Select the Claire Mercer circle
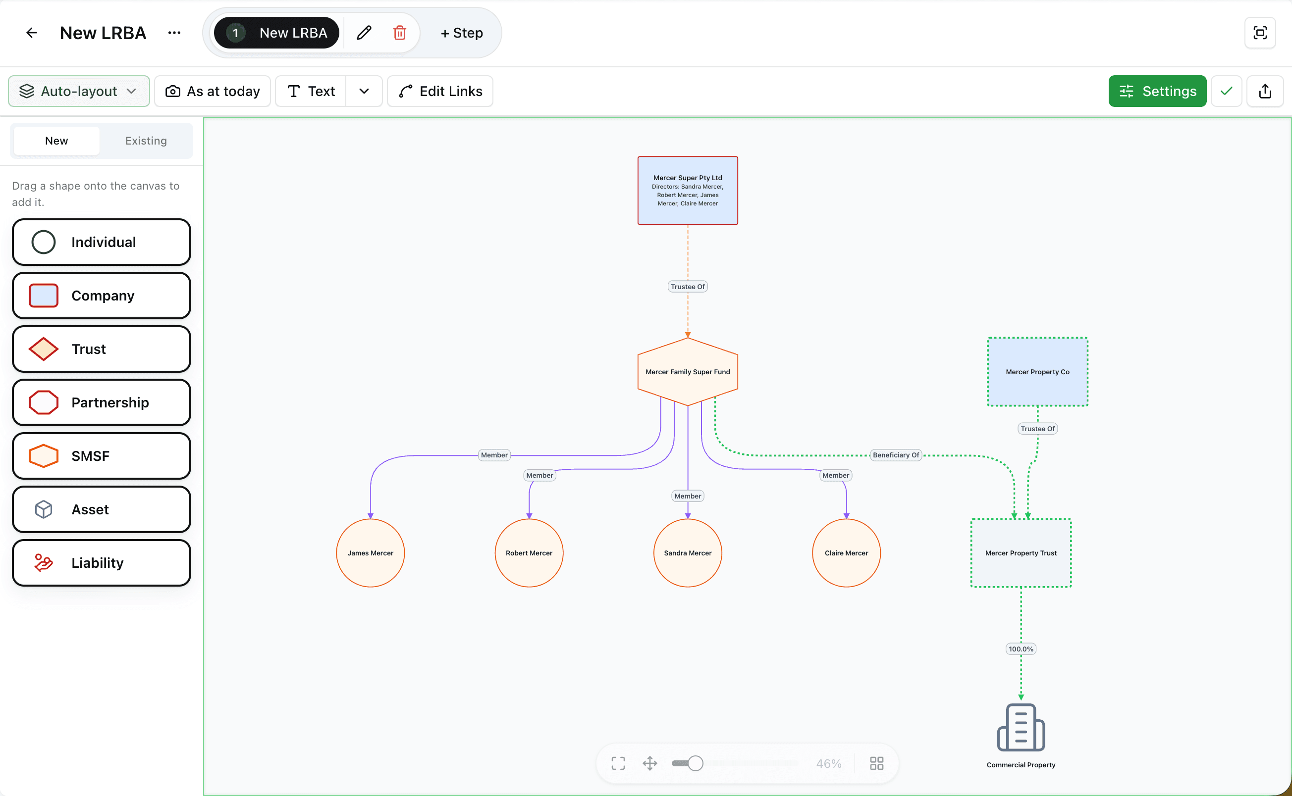The image size is (1292, 796). (x=847, y=553)
